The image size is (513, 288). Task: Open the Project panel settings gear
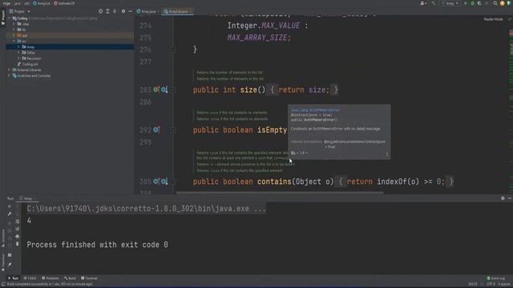click(123, 11)
